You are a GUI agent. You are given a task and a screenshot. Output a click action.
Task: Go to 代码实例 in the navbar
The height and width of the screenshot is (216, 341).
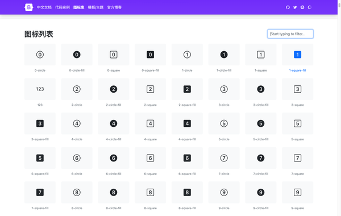coord(62,7)
